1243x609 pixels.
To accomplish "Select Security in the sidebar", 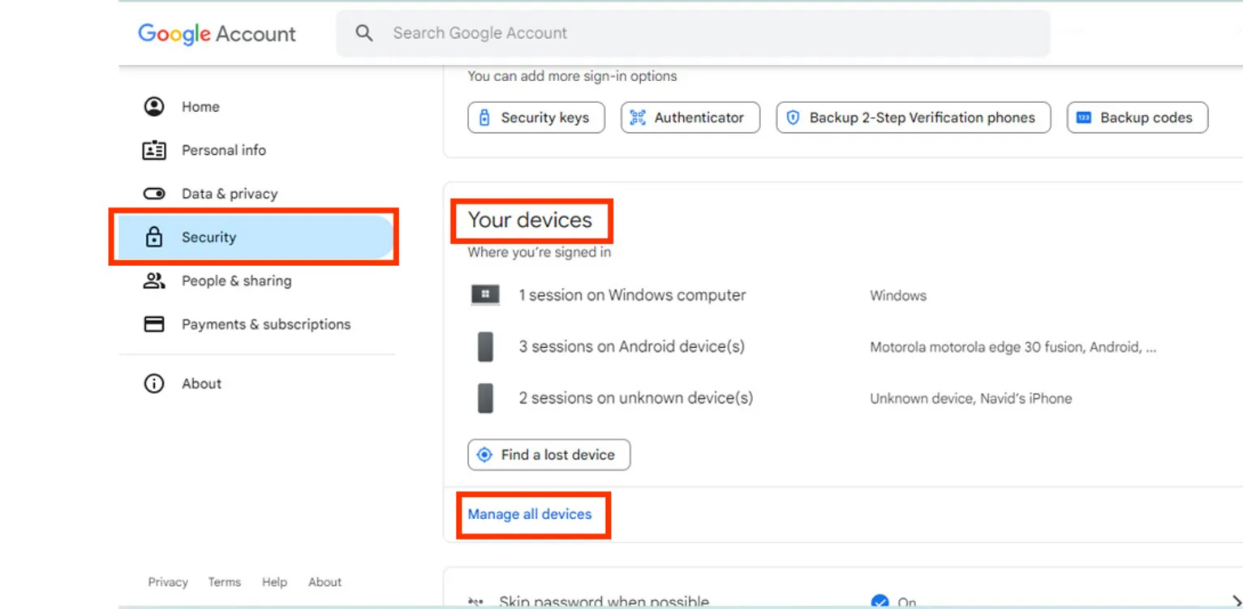I will pos(256,237).
